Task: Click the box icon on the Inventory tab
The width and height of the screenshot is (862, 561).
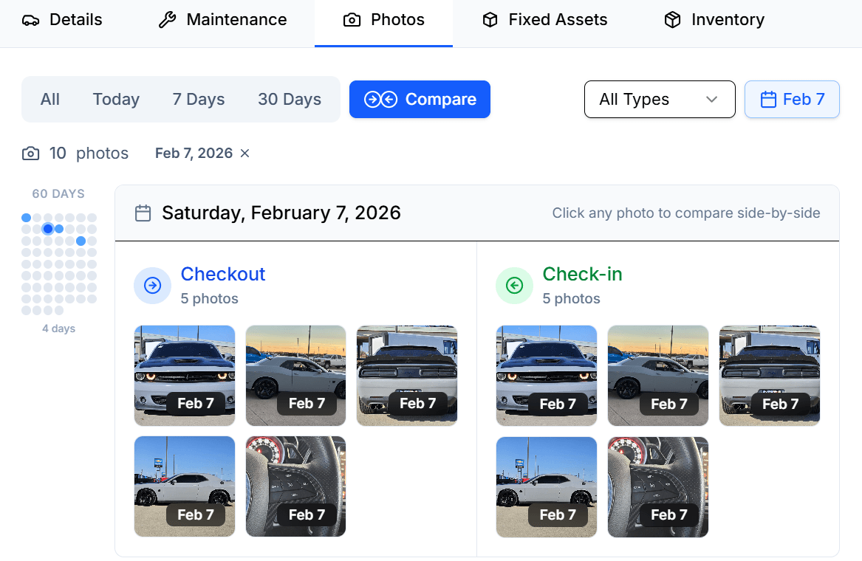Action: (673, 19)
